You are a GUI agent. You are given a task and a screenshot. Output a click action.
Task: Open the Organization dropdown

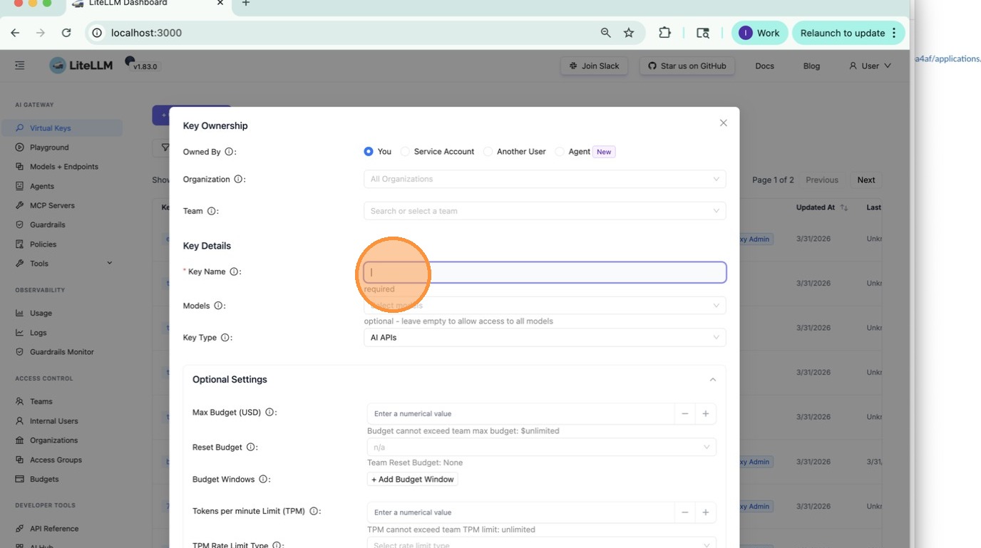click(x=545, y=179)
